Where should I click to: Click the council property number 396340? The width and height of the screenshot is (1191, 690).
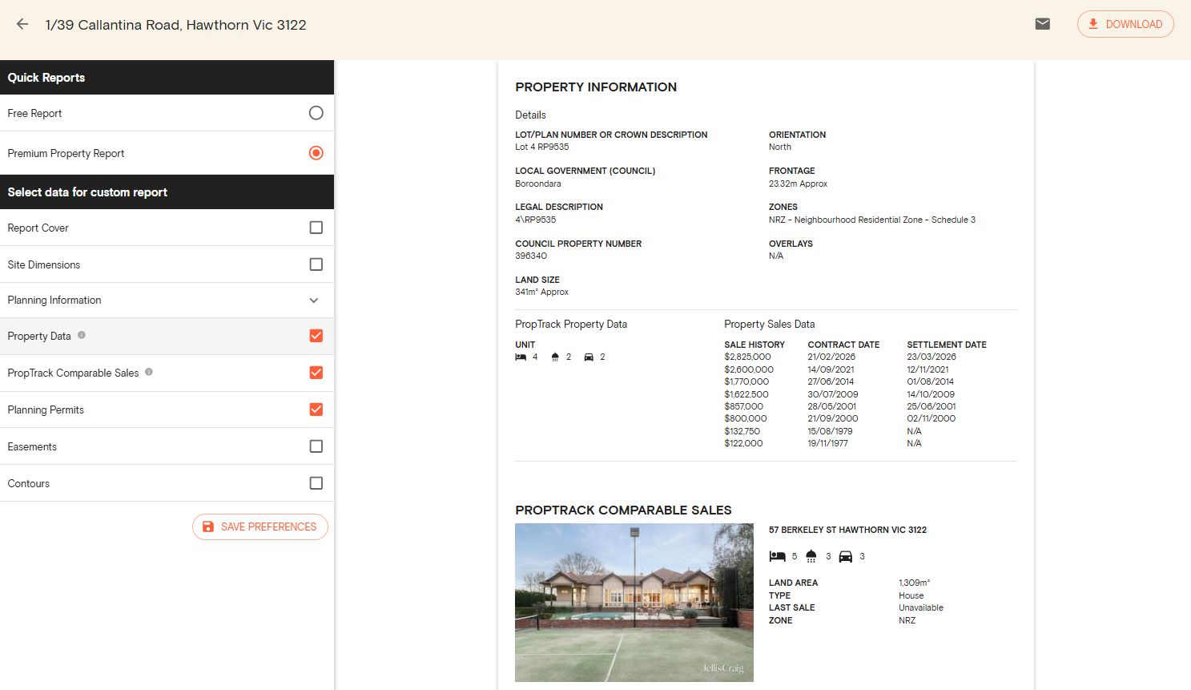click(x=531, y=256)
